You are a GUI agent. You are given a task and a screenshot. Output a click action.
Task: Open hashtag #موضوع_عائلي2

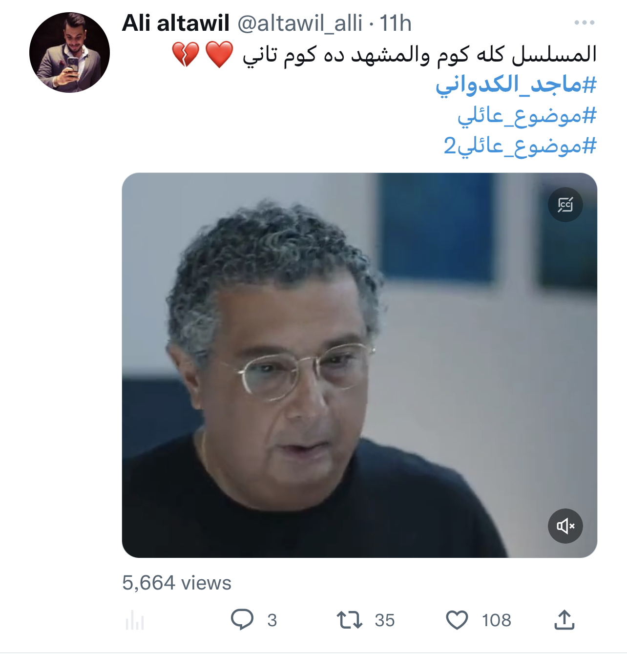click(520, 146)
